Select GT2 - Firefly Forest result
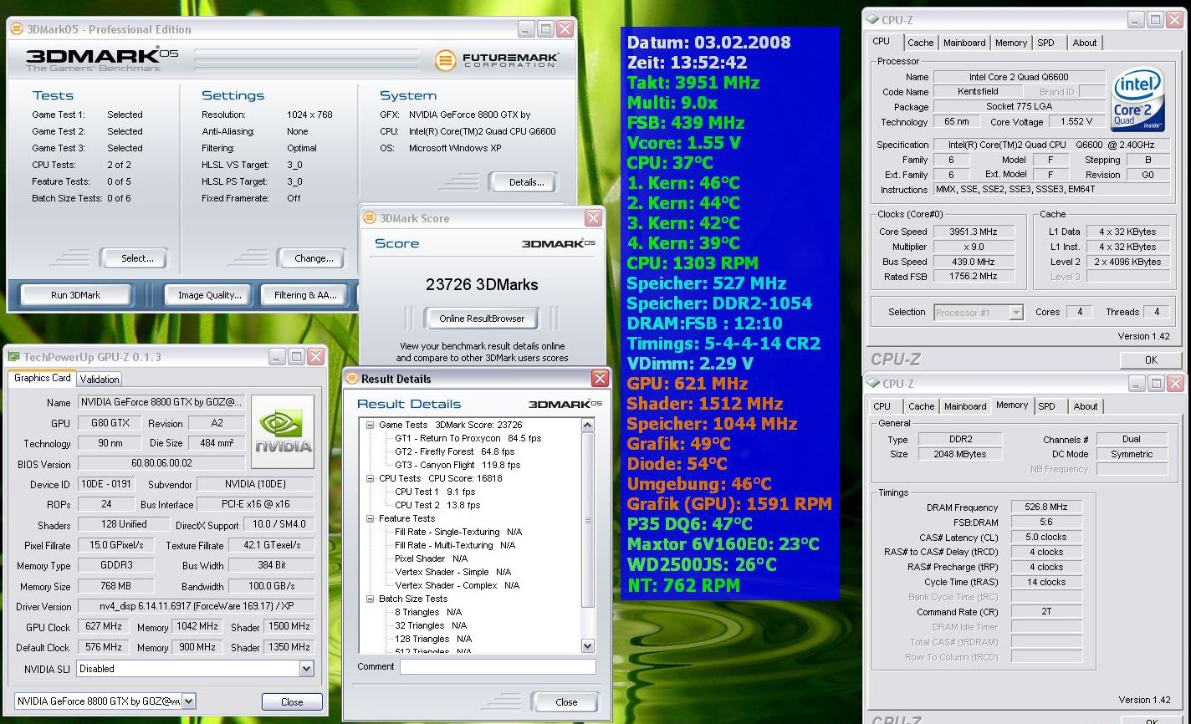This screenshot has width=1191, height=724. pos(454,451)
